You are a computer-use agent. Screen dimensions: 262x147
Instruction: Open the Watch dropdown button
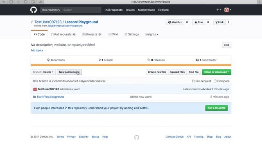(x=175, y=22)
